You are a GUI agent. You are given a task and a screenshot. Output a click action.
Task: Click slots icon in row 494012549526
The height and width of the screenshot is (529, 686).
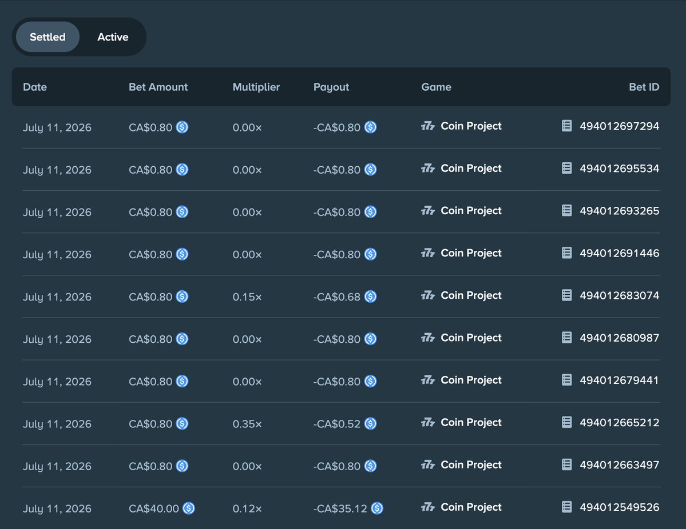428,508
